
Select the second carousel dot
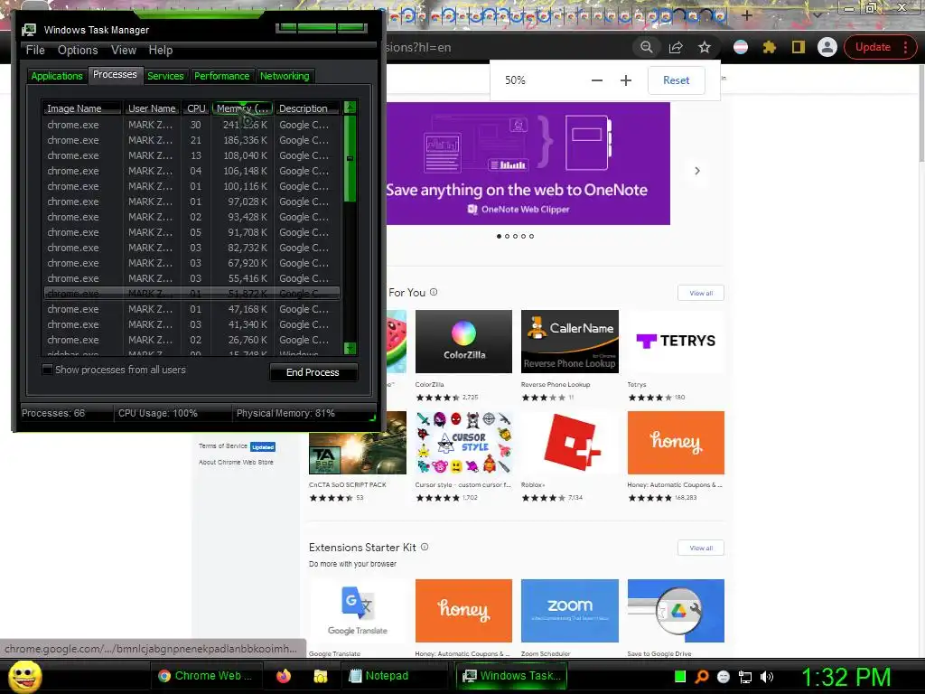[508, 236]
